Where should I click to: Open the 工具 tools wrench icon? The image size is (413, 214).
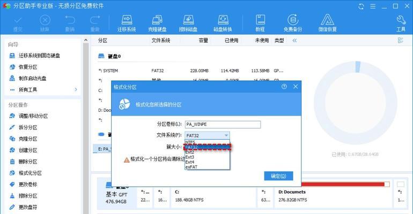pos(401,24)
